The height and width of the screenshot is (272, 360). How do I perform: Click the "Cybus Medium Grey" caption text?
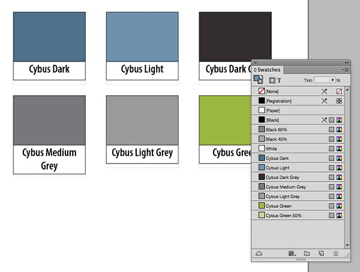[x=49, y=159]
